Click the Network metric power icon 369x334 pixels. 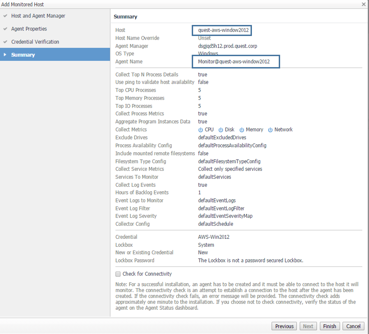click(270, 130)
